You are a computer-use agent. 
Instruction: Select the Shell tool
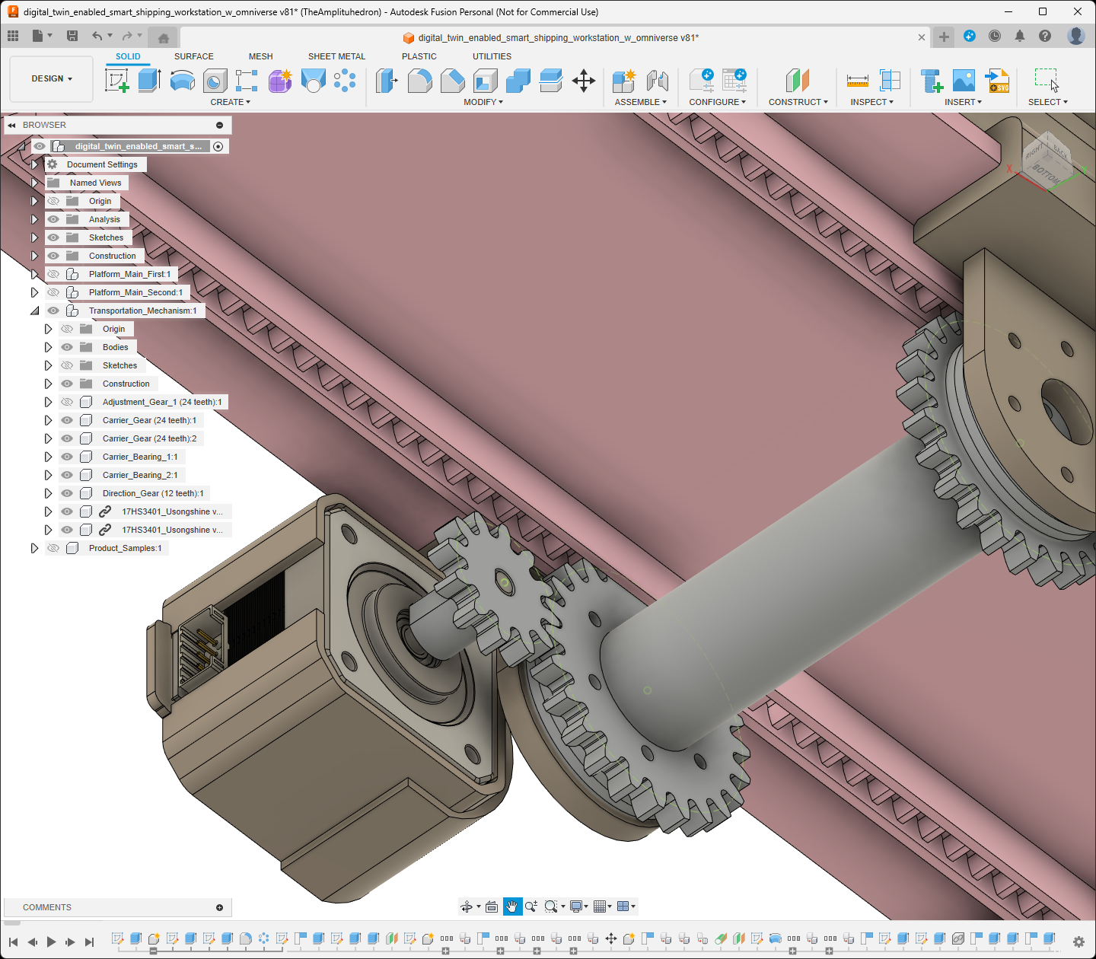485,80
